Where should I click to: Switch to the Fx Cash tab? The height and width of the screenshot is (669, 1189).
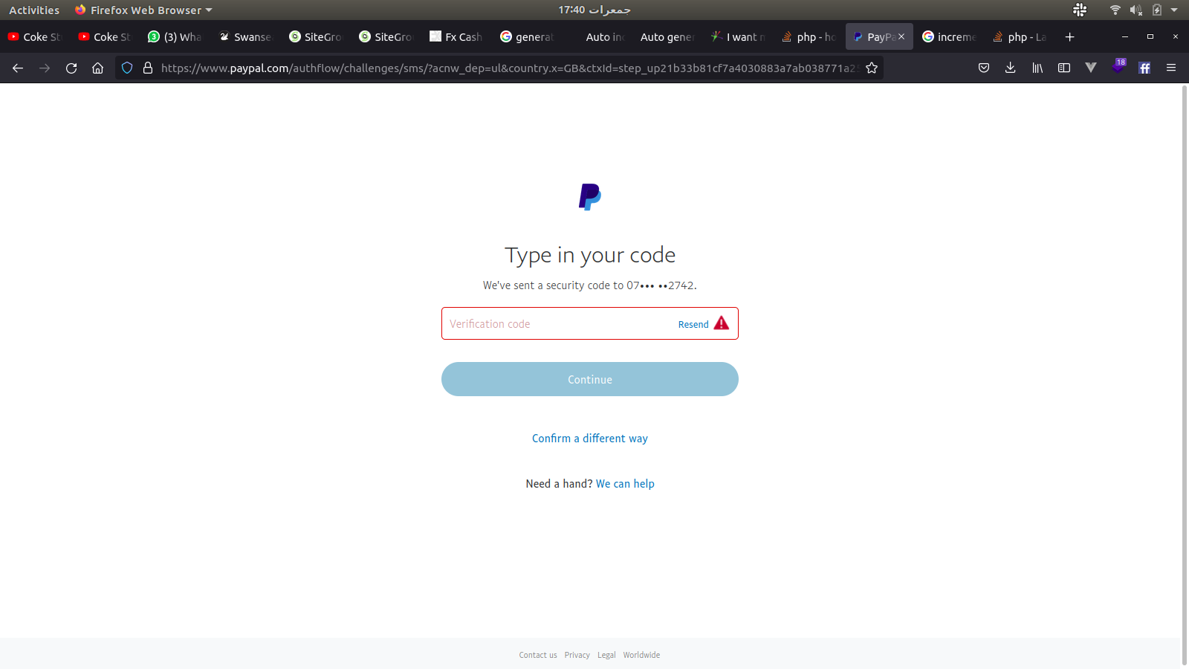tap(456, 37)
